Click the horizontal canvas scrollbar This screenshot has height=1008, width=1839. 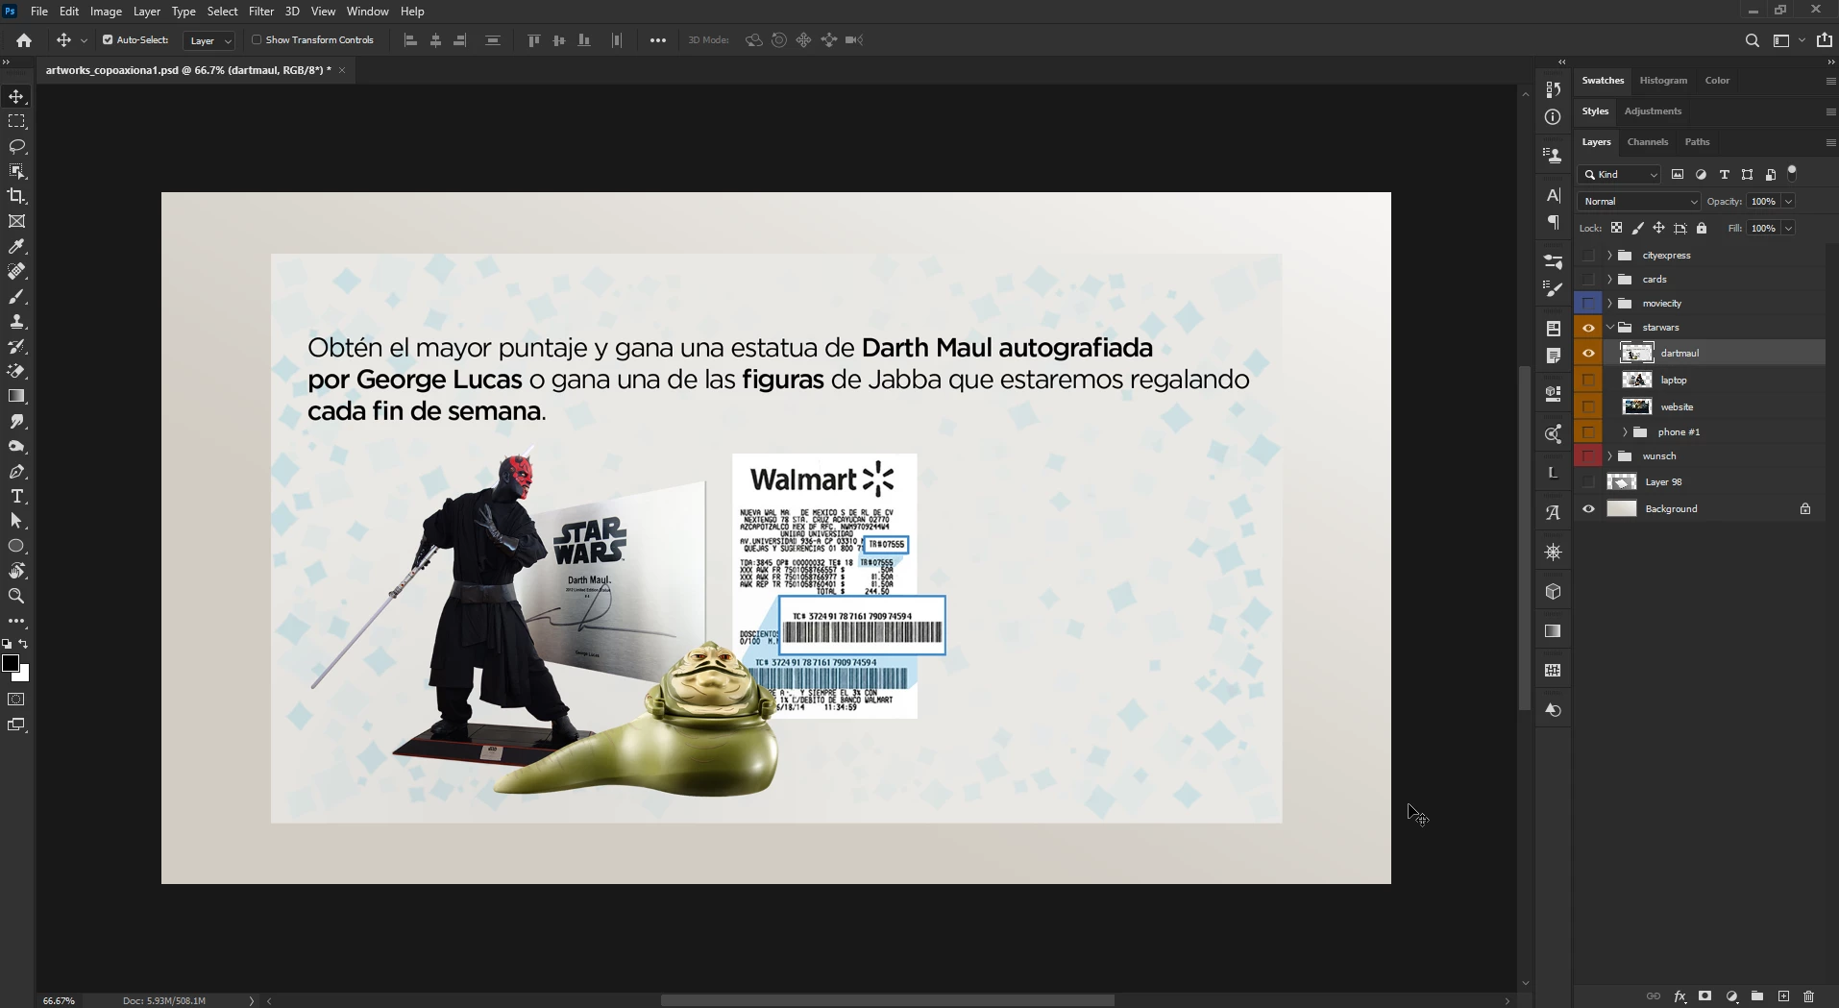887,1000
